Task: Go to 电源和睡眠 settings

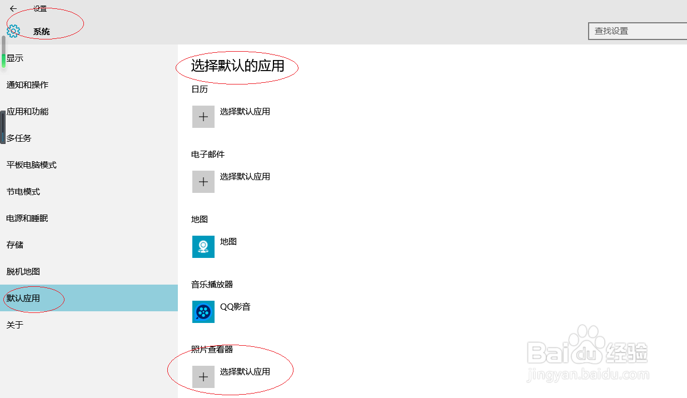Action: coord(27,218)
